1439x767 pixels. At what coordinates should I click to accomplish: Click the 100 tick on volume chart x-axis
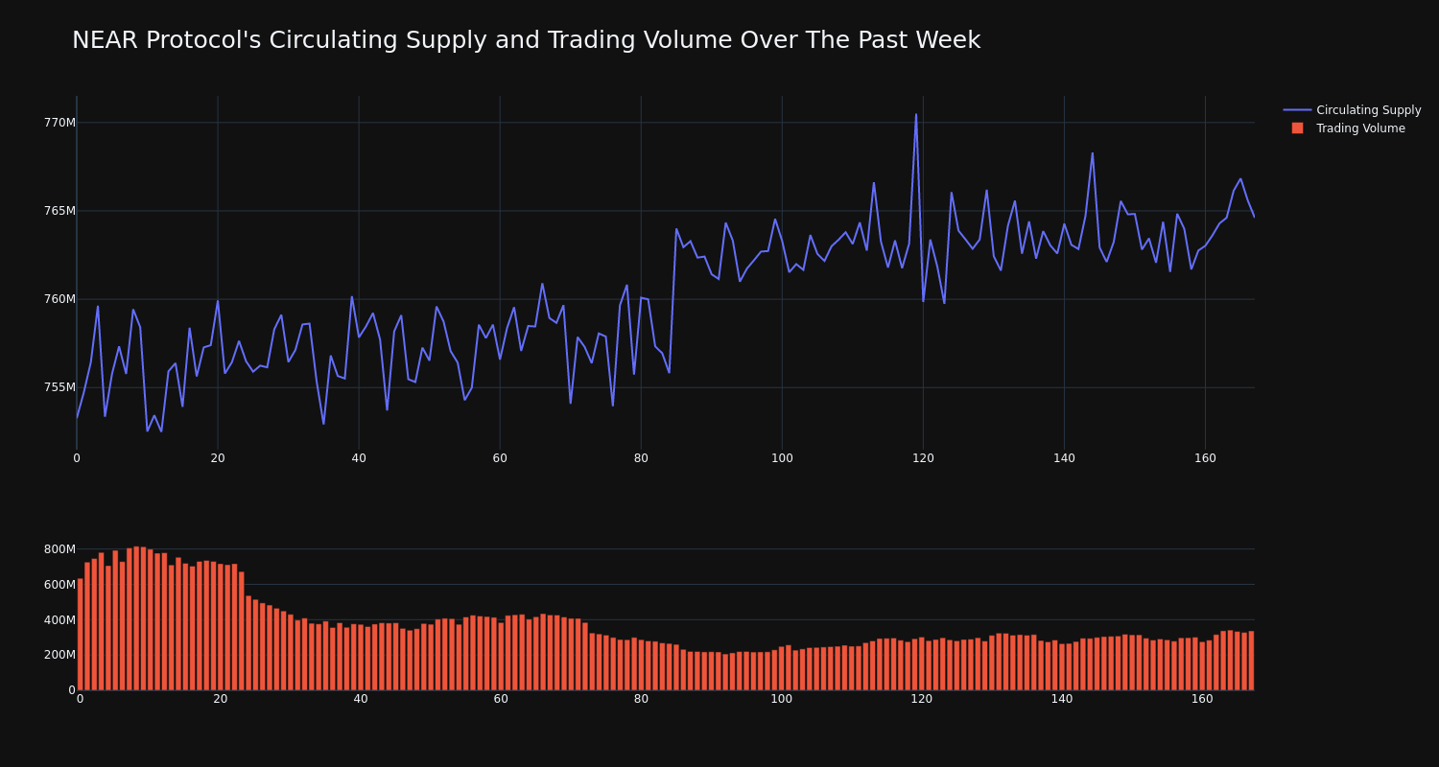(x=782, y=699)
